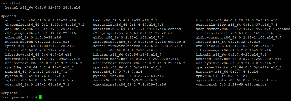Select the yum.noarch package entry
This screenshot has width=291, height=101.
click(x=231, y=84)
